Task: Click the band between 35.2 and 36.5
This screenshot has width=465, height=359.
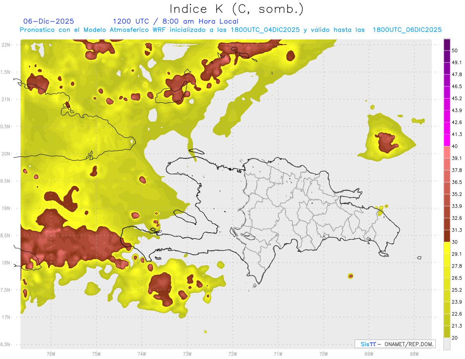Action: click(x=447, y=188)
